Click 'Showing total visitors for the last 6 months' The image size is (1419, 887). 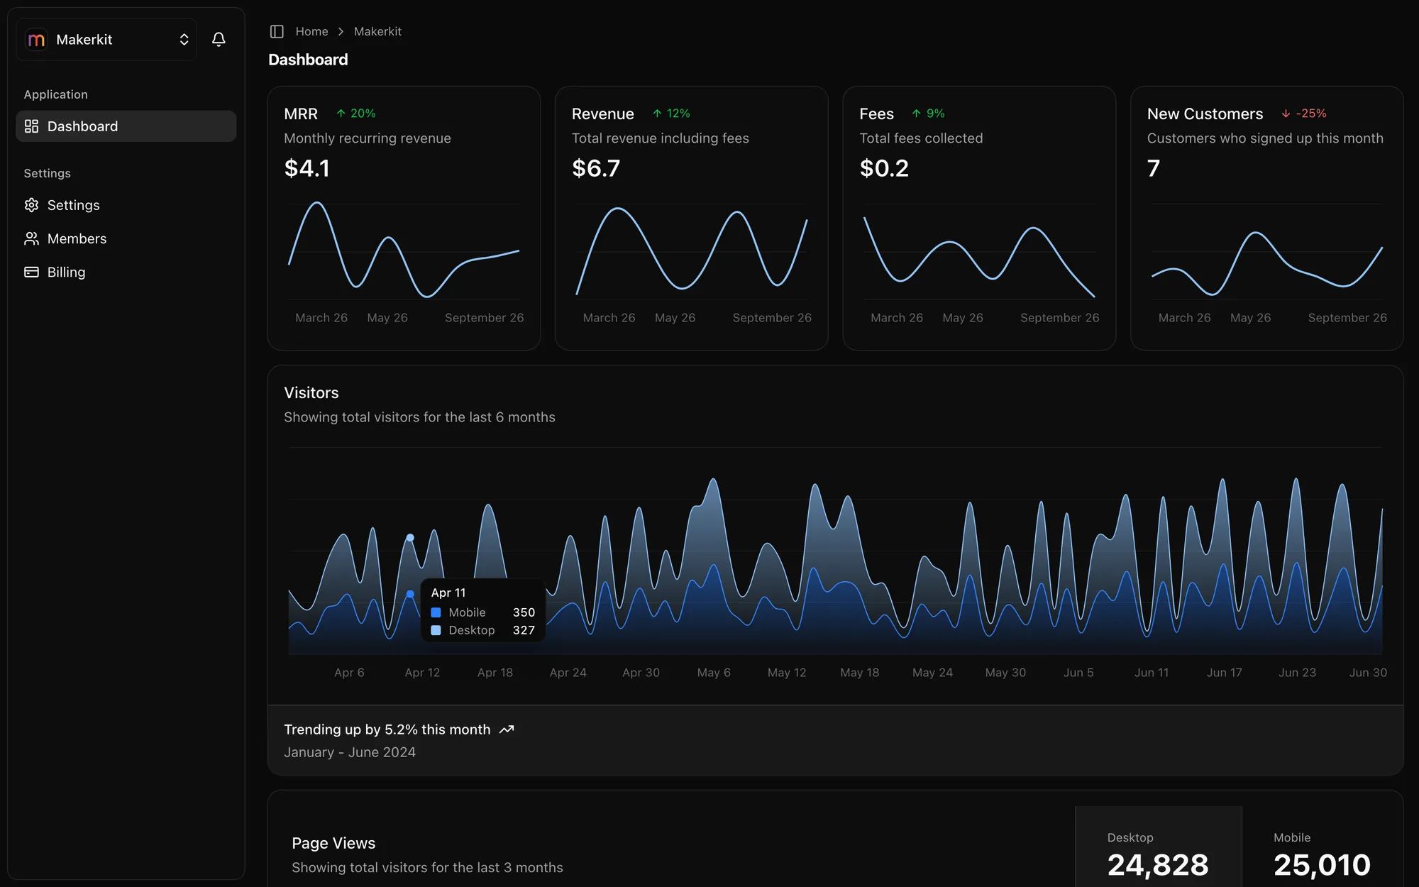(419, 417)
